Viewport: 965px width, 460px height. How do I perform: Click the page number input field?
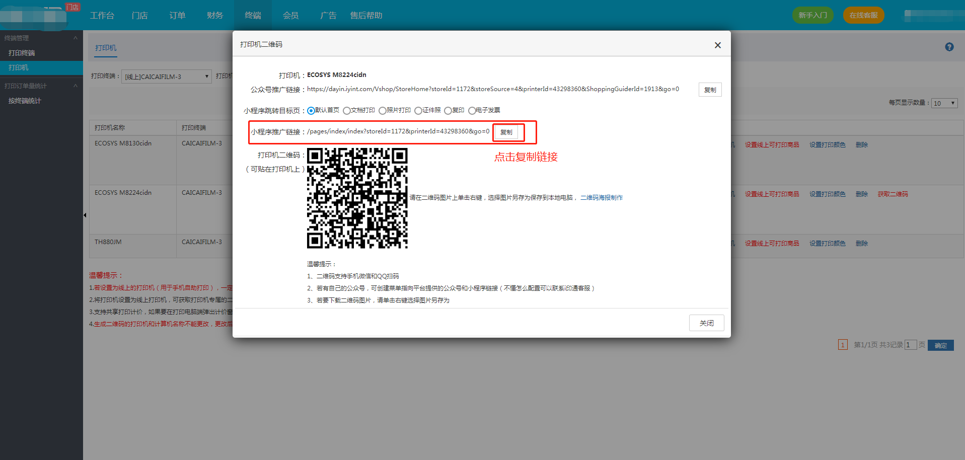(910, 345)
